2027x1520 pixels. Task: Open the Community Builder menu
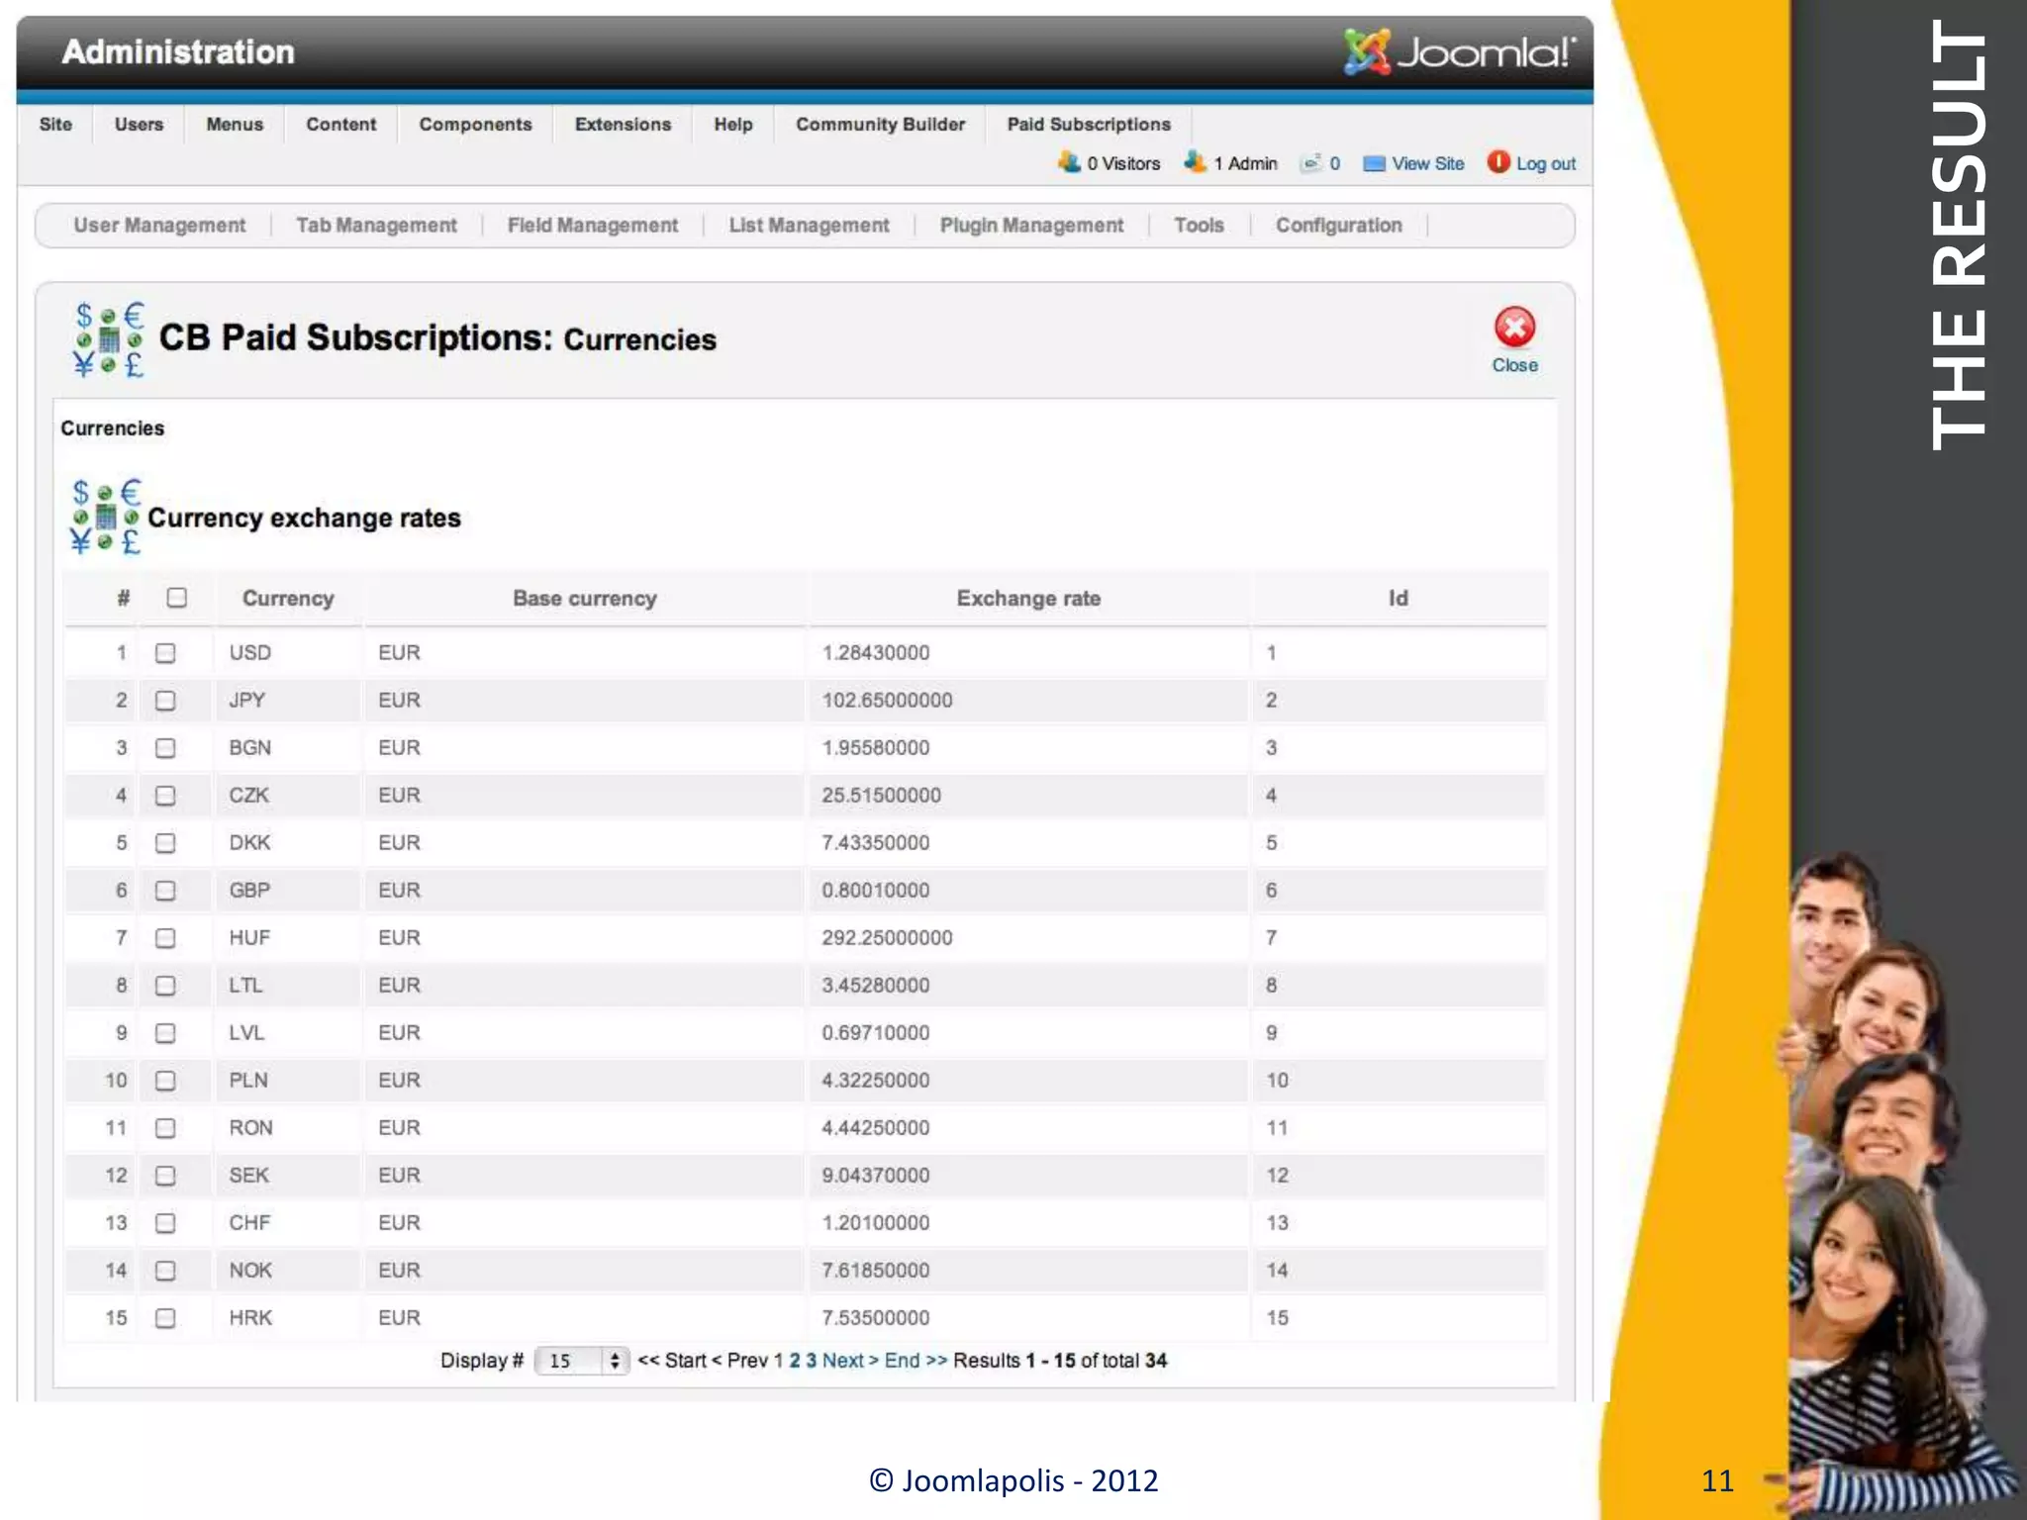[x=880, y=125]
